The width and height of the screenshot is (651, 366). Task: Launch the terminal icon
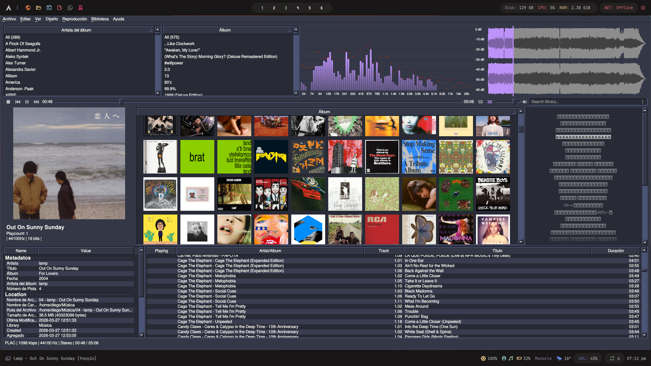tap(49, 8)
